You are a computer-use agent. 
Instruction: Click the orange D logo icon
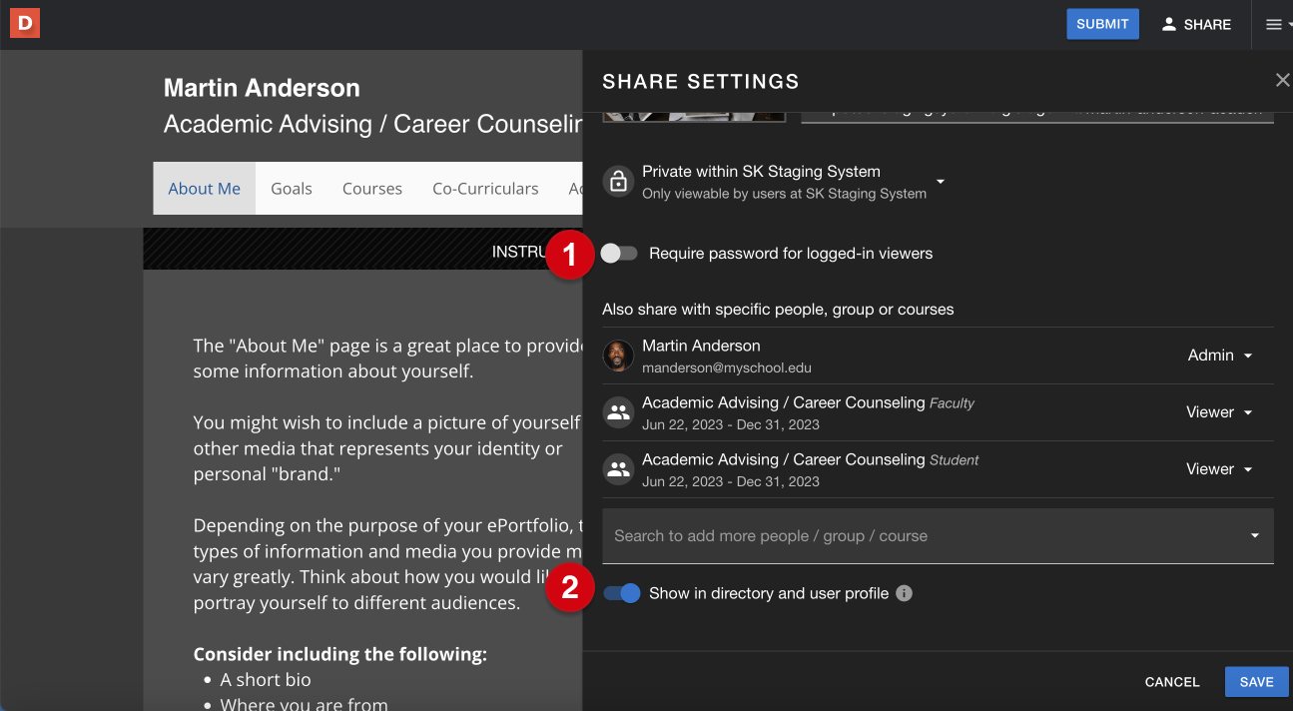pyautogui.click(x=25, y=23)
